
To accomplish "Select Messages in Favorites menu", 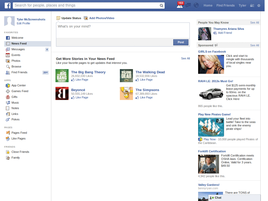I will (18, 49).
